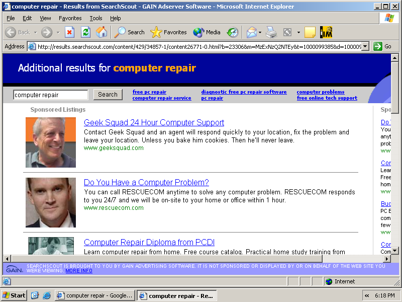Launch the Outlook Express quick launch icon
Image resolution: width=402 pixels, height=302 pixels.
tap(35, 295)
